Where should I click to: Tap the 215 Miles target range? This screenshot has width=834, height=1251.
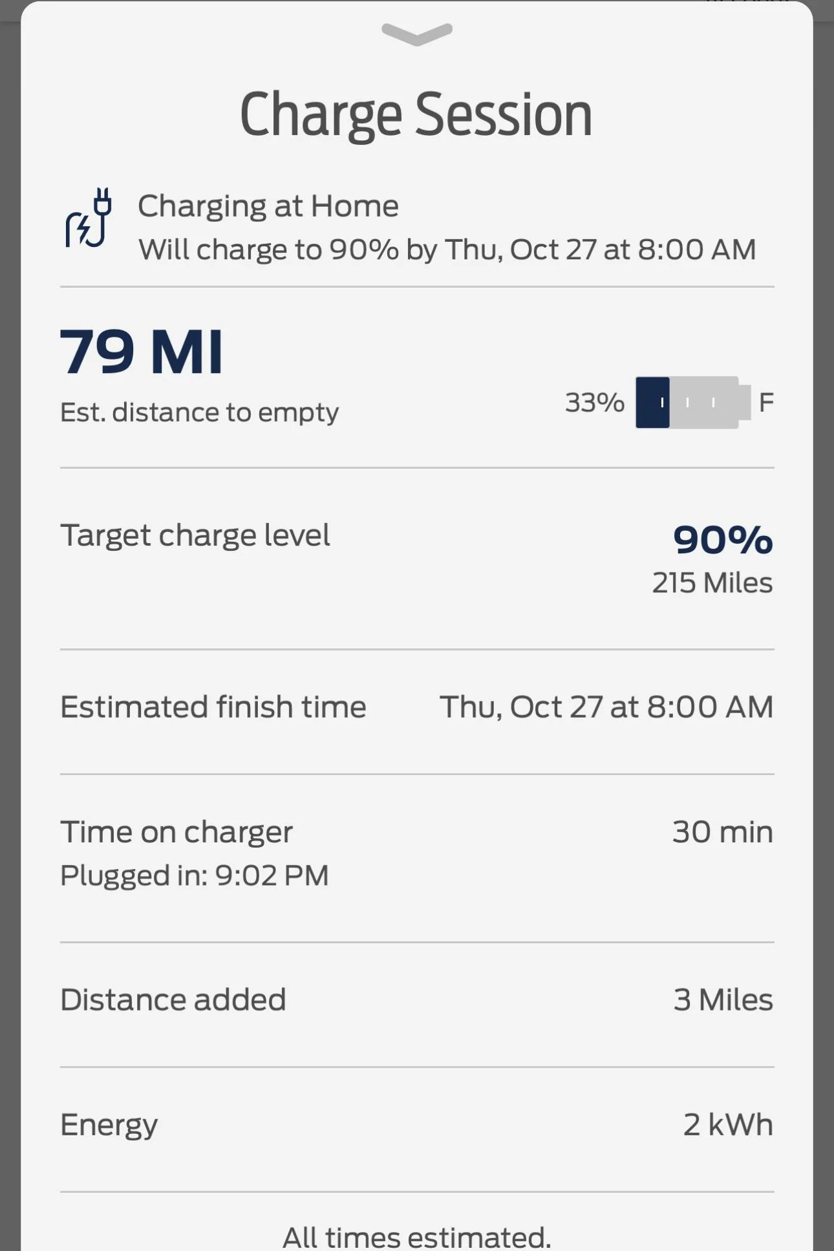click(712, 583)
